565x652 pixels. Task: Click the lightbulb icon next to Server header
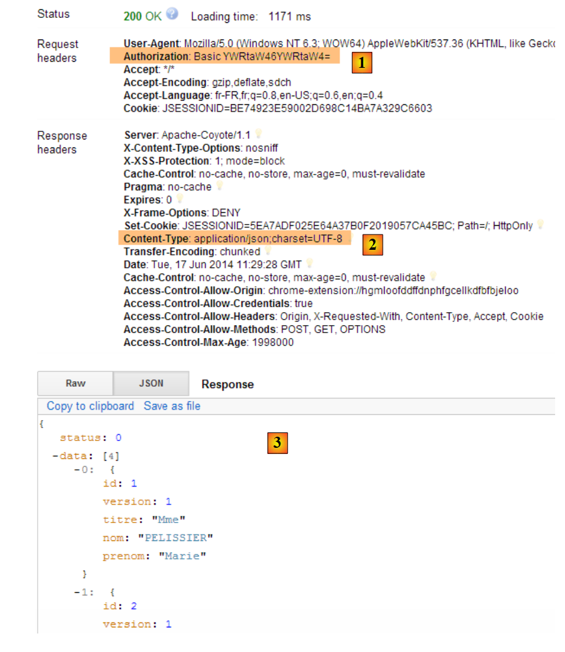pos(259,134)
